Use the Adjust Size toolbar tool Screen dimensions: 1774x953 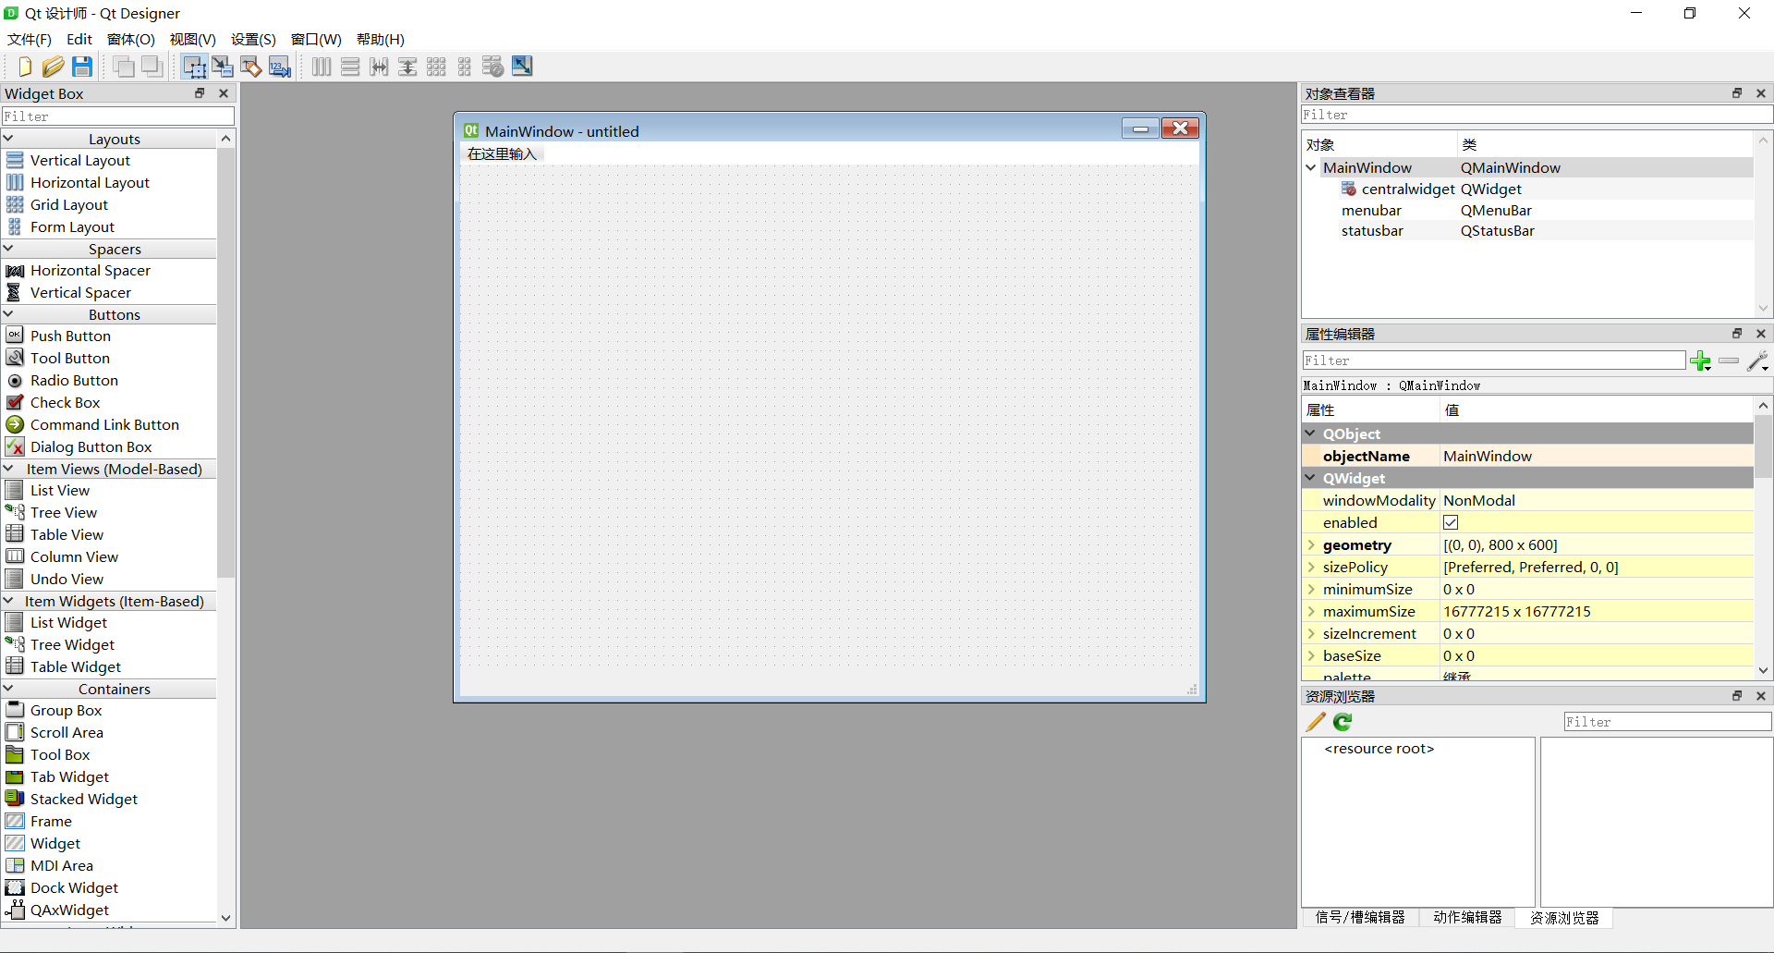pyautogui.click(x=522, y=66)
